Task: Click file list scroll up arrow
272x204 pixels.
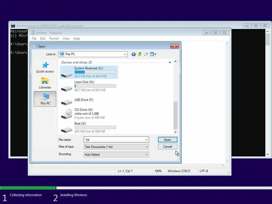Action: [175, 61]
